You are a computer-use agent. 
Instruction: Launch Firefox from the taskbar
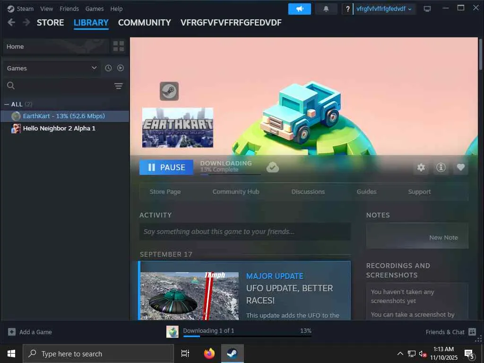(209, 354)
